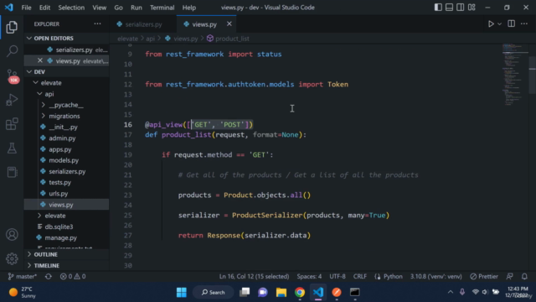Click the Synchronize Changes status icon

49,276
